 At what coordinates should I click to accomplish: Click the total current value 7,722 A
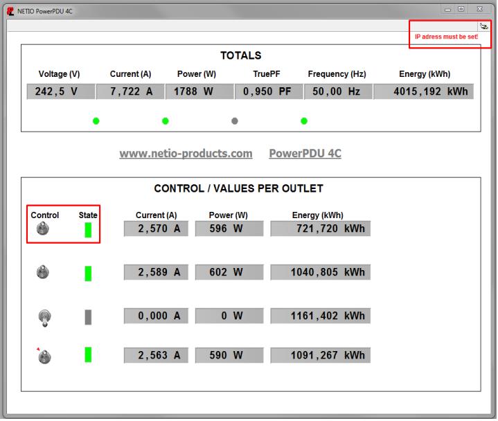pos(130,92)
